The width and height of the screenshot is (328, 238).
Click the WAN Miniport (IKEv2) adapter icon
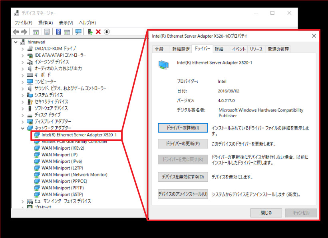pyautogui.click(x=37, y=148)
